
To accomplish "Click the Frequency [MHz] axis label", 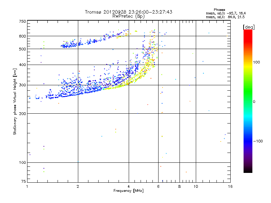I will tap(128, 191).
